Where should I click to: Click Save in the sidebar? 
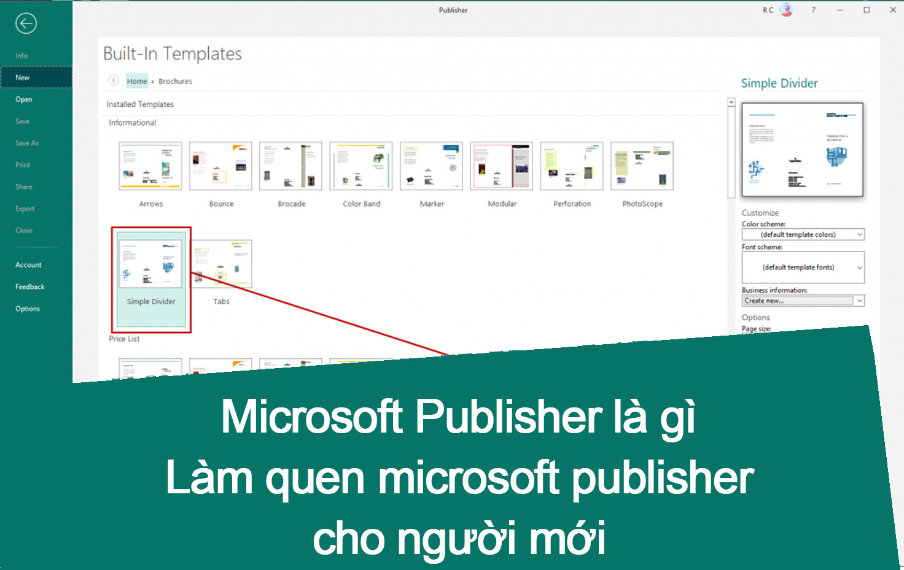[x=23, y=121]
